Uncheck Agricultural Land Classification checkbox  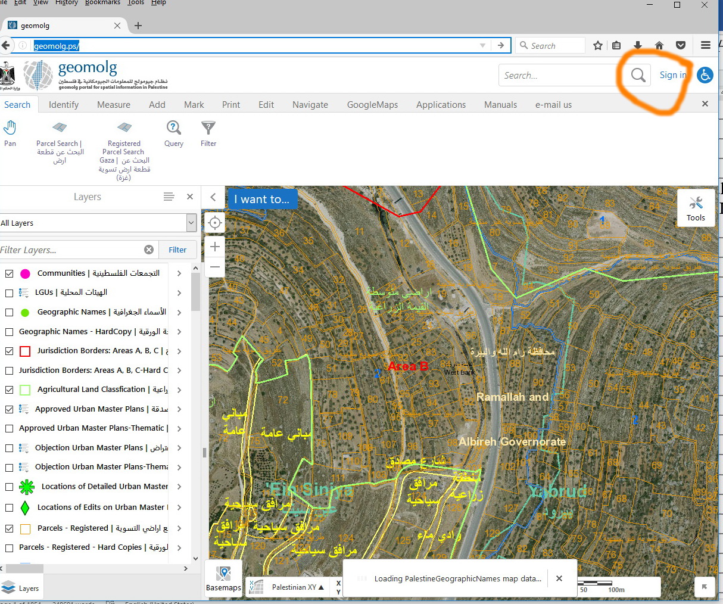pyautogui.click(x=9, y=390)
